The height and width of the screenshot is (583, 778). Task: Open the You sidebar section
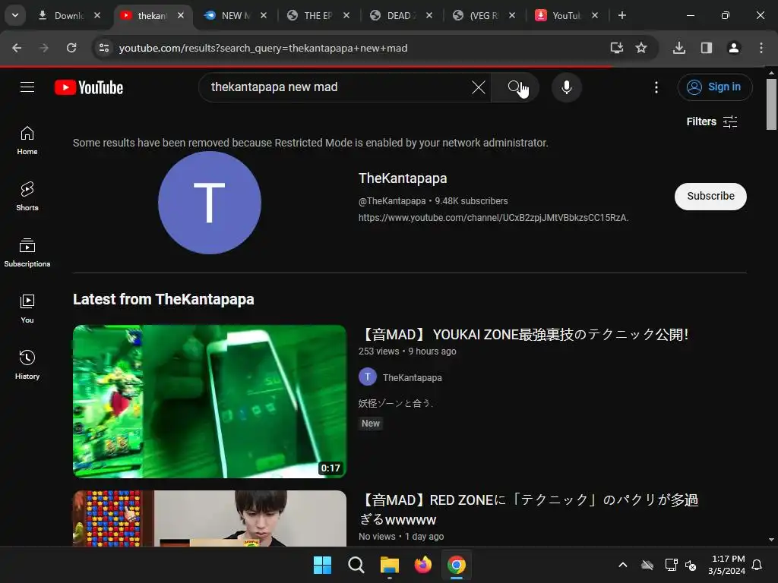point(27,308)
